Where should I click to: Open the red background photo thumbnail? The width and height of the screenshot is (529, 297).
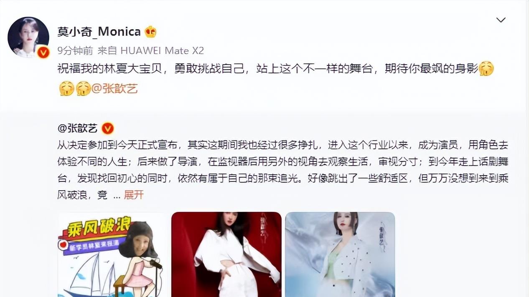point(226,254)
